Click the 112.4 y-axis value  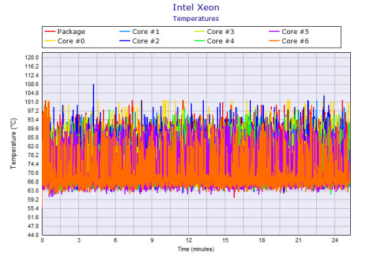point(32,76)
